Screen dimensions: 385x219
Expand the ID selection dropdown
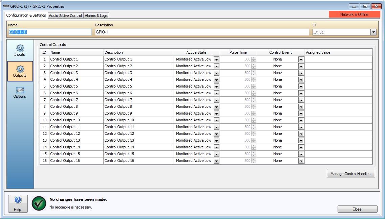tap(373, 32)
